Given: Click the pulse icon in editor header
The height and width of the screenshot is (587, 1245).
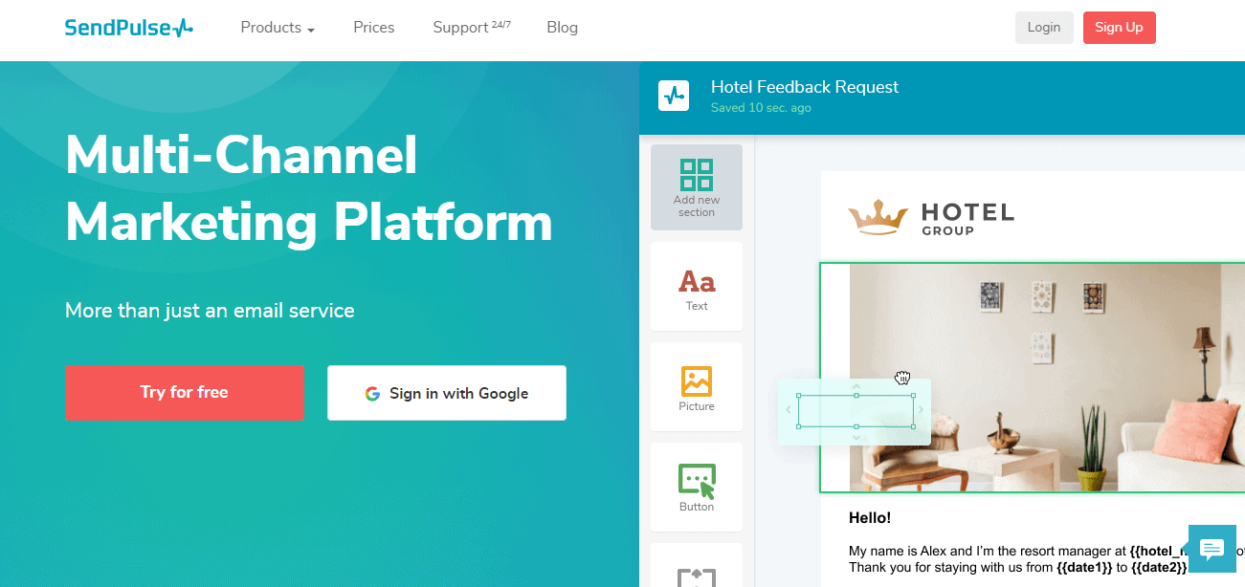Looking at the screenshot, I should (675, 96).
